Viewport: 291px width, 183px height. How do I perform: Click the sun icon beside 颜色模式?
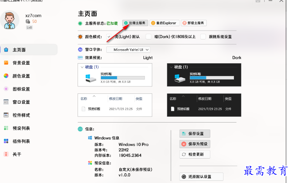(80, 37)
